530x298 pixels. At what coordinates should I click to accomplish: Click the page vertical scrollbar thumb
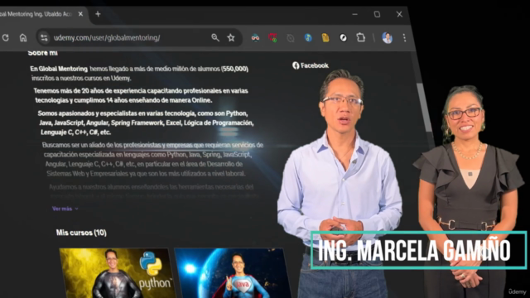423,108
